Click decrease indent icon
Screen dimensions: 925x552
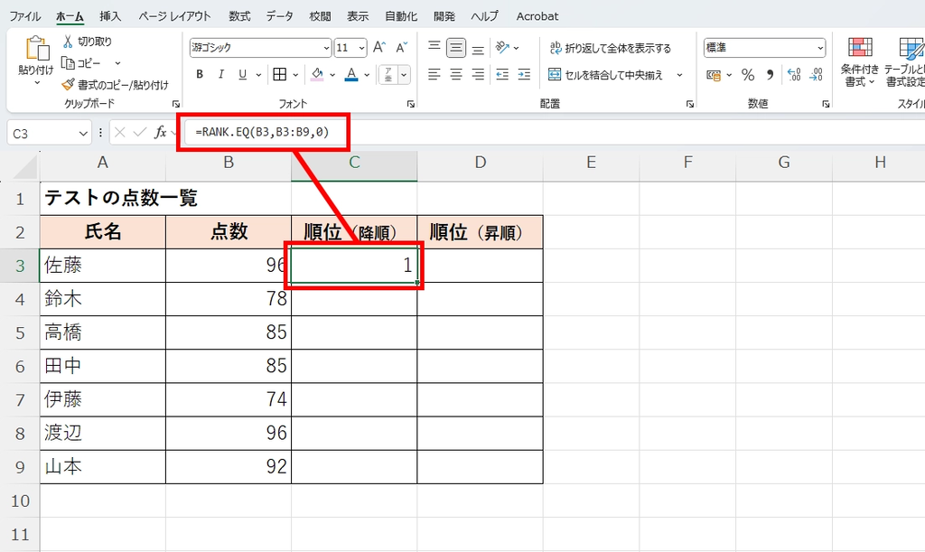point(502,74)
